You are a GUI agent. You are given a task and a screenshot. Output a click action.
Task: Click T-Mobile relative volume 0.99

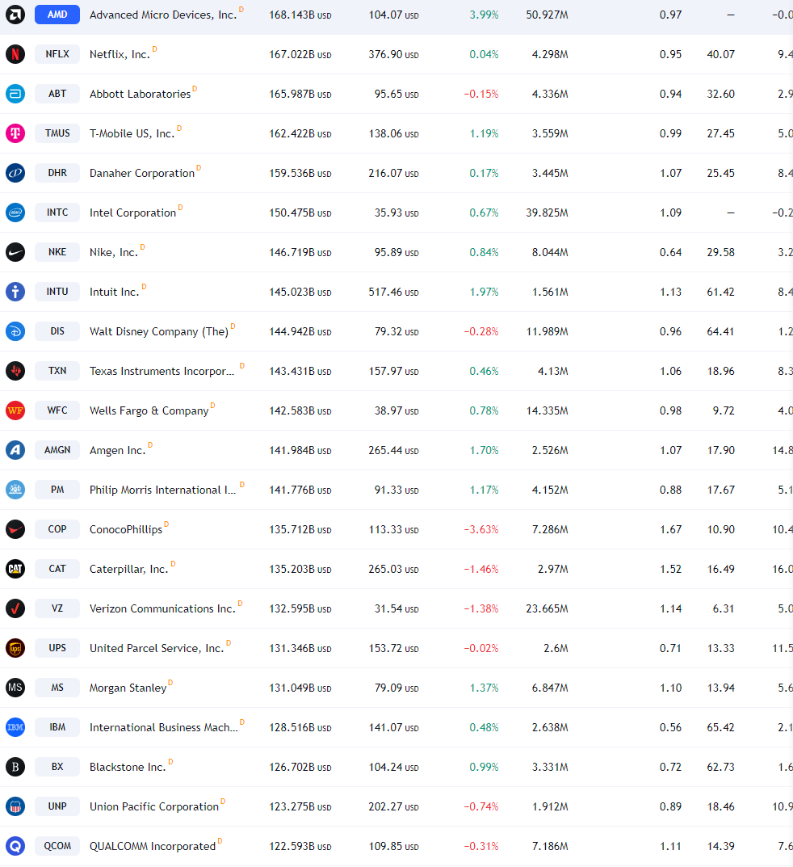click(670, 134)
